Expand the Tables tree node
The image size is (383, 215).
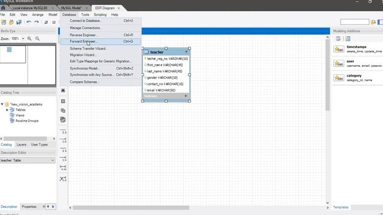tap(7, 110)
